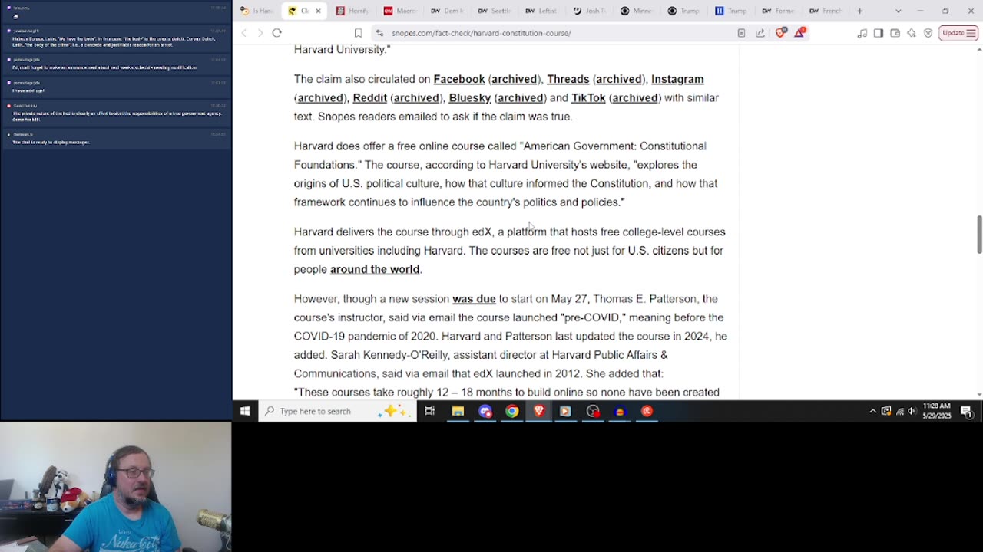This screenshot has width=983, height=552.
Task: Open the Leo AI sparkle icon
Action: pos(912,33)
